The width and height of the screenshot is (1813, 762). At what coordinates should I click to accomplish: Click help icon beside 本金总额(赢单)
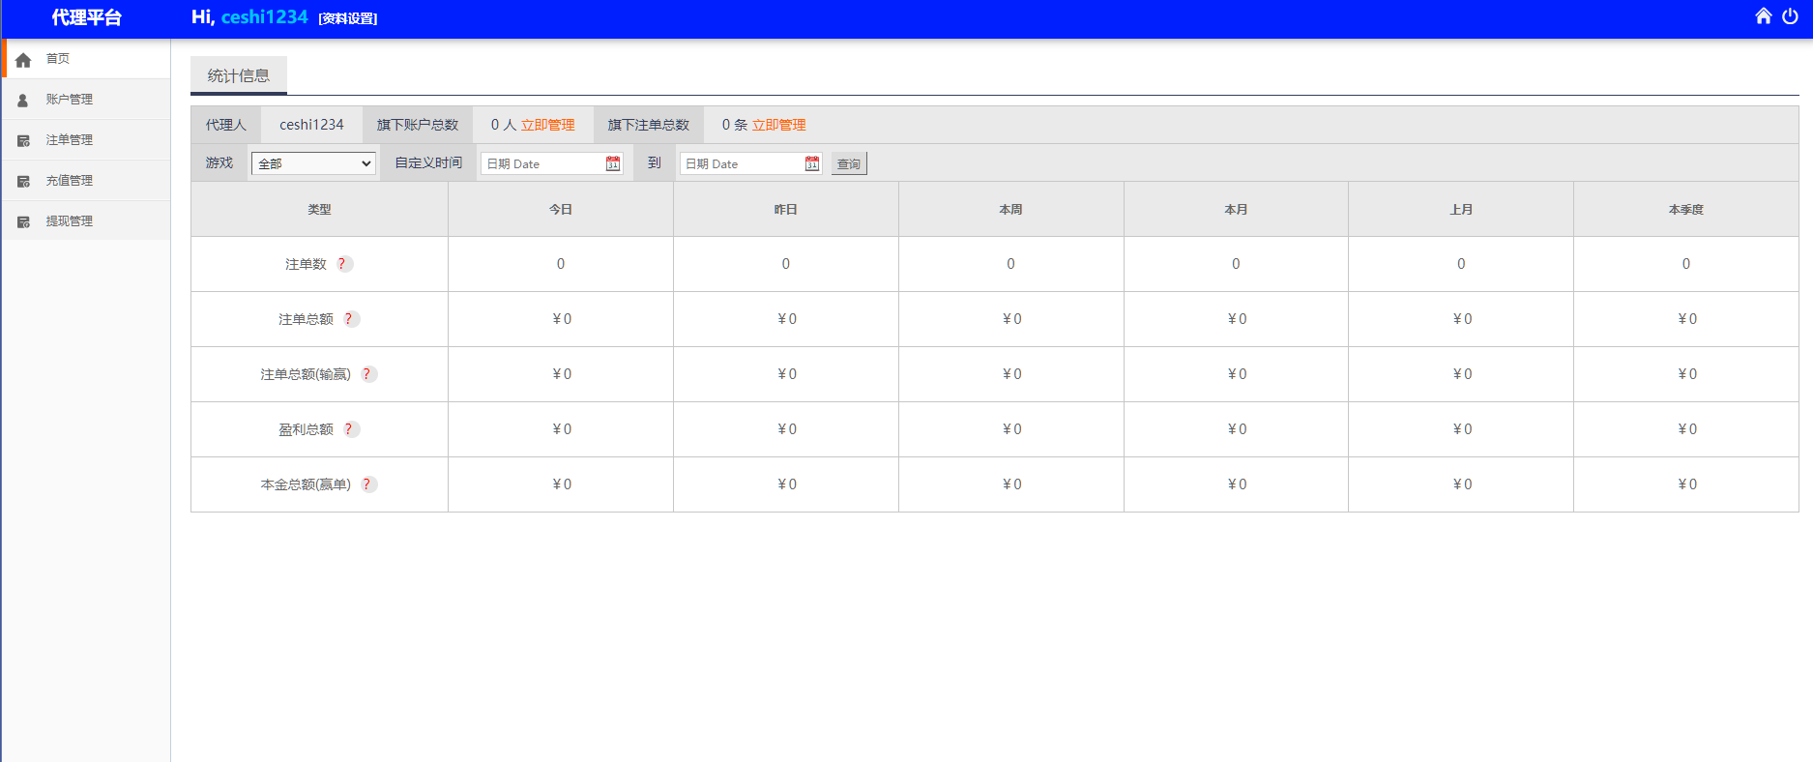366,484
